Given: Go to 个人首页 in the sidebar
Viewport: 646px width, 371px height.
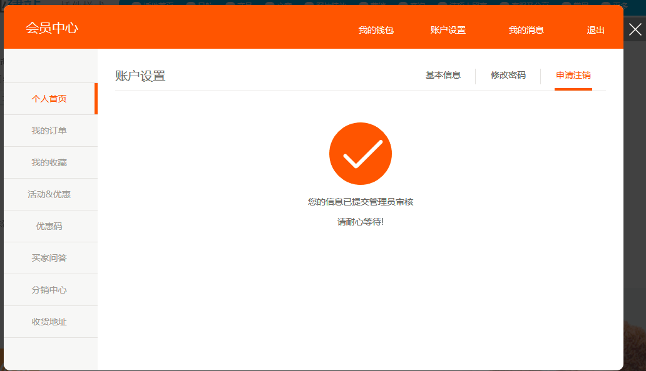Looking at the screenshot, I should click(49, 99).
